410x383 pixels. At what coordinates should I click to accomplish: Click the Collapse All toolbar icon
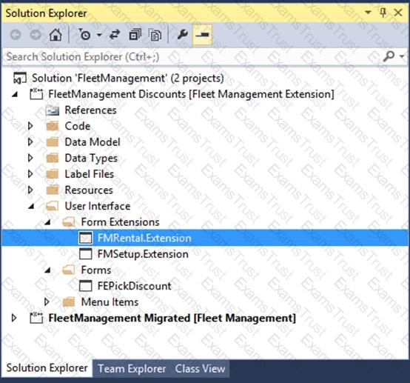pyautogui.click(x=135, y=35)
